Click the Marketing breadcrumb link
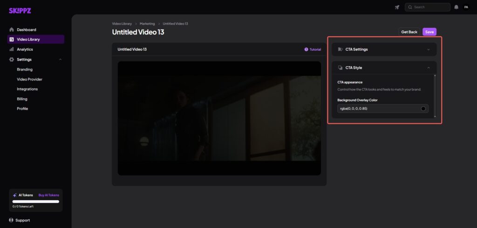 click(147, 23)
